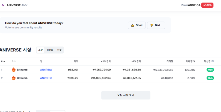221x112 pixels.
Task: Click ₩4,361,639.50 depth value
Action: coord(132,70)
